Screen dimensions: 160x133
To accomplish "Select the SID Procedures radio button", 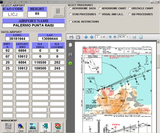I will click(130, 14).
